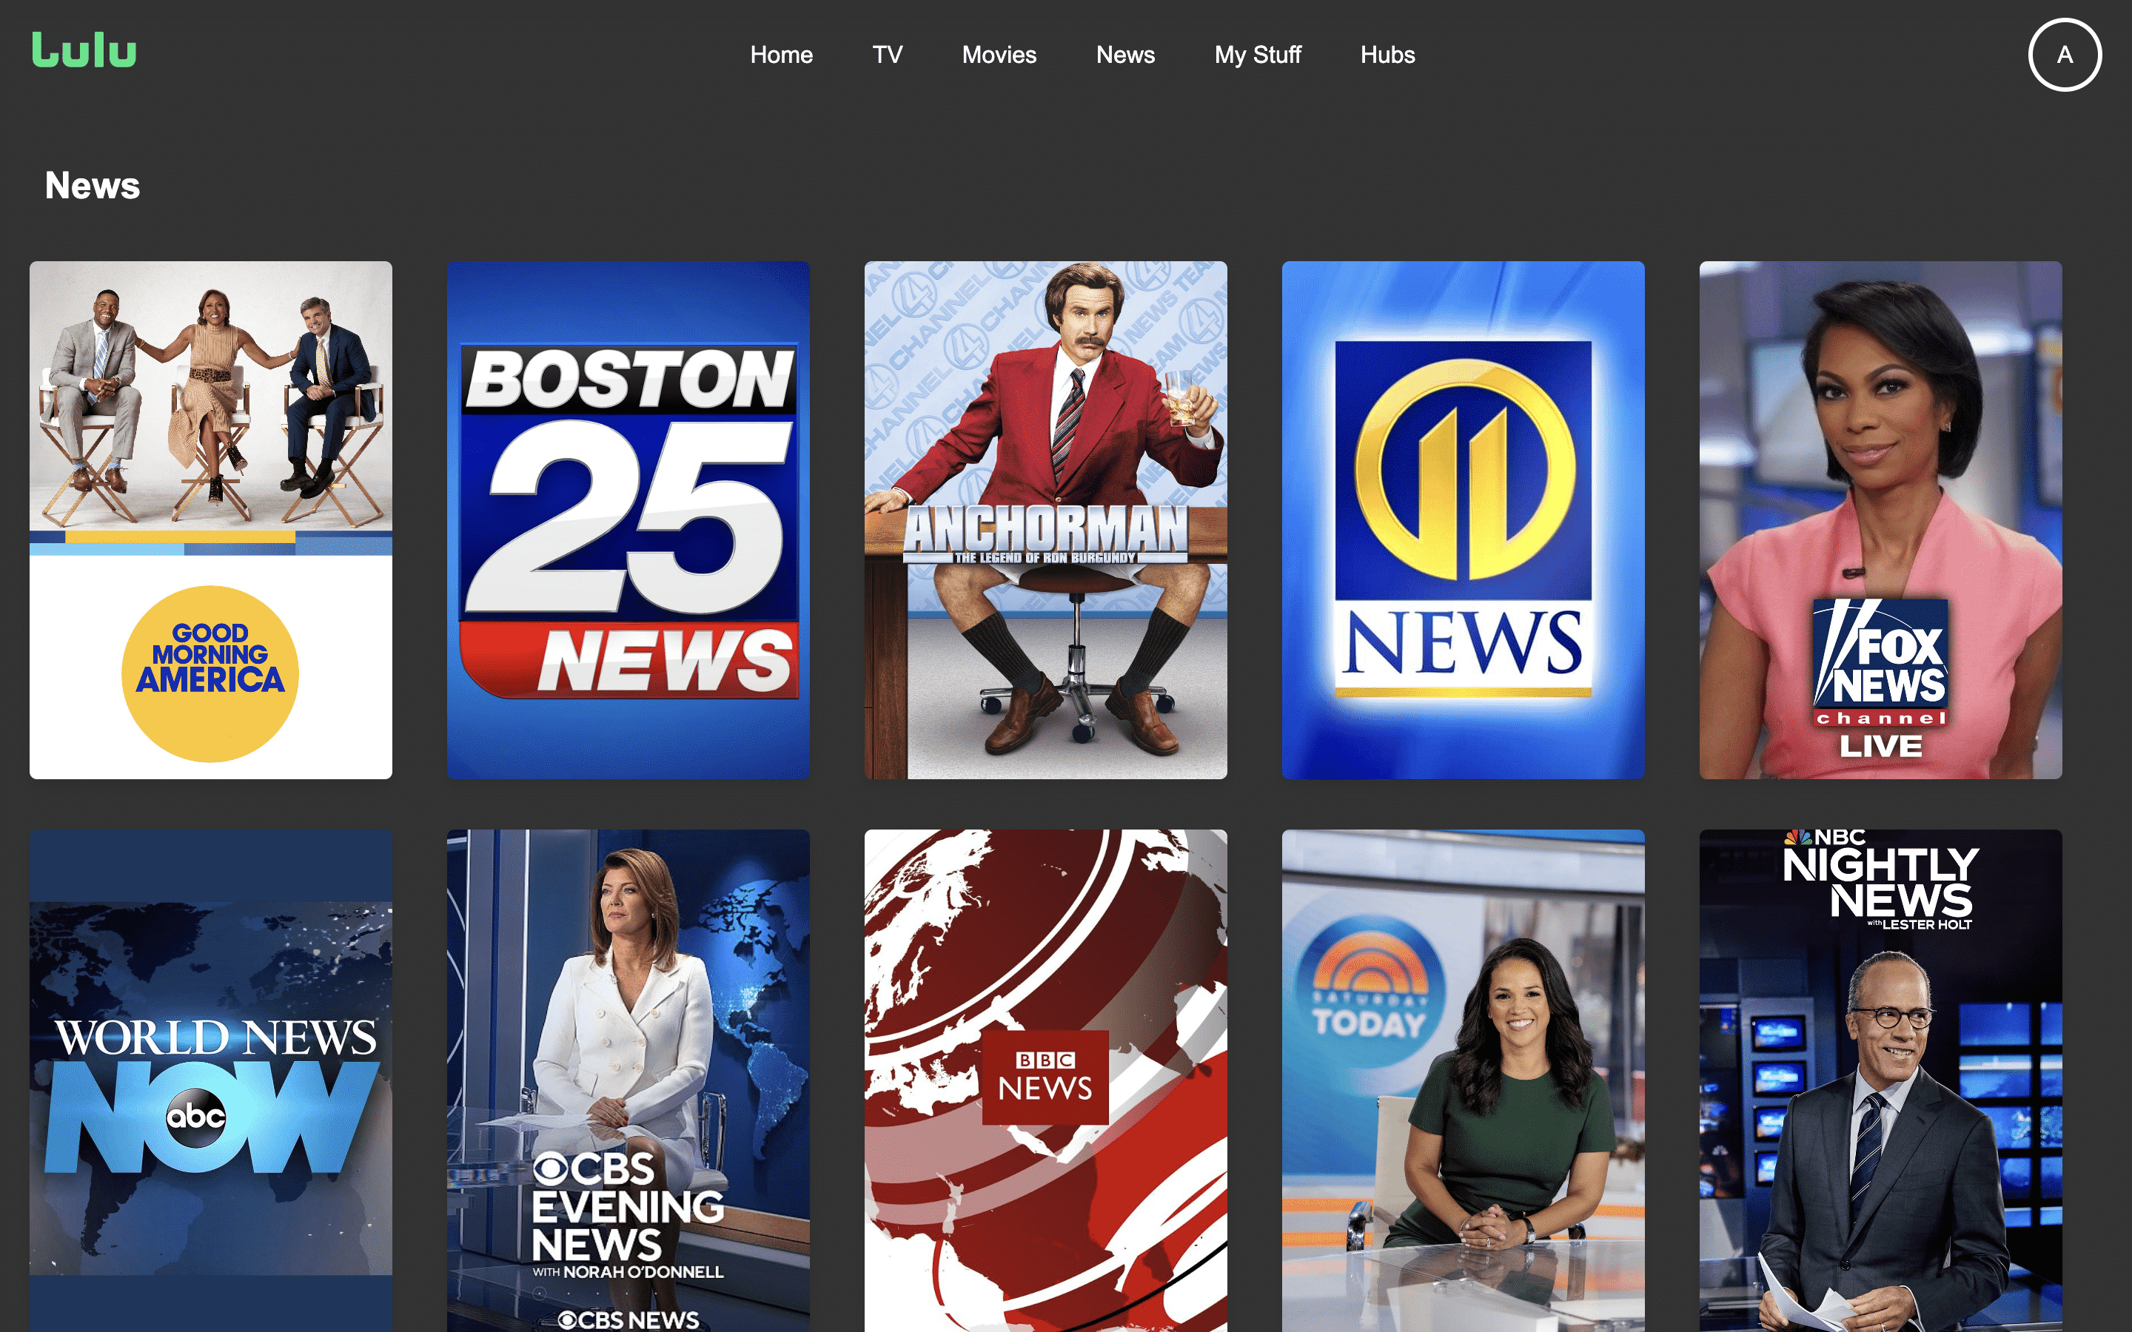This screenshot has width=2132, height=1332.
Task: Click the News section heading
Action: pyautogui.click(x=93, y=186)
